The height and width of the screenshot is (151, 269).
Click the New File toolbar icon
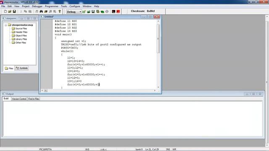click(5, 11)
